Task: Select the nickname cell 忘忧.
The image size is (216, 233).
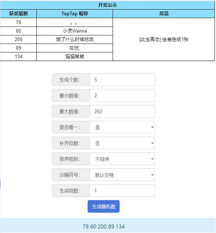Action: point(75,48)
